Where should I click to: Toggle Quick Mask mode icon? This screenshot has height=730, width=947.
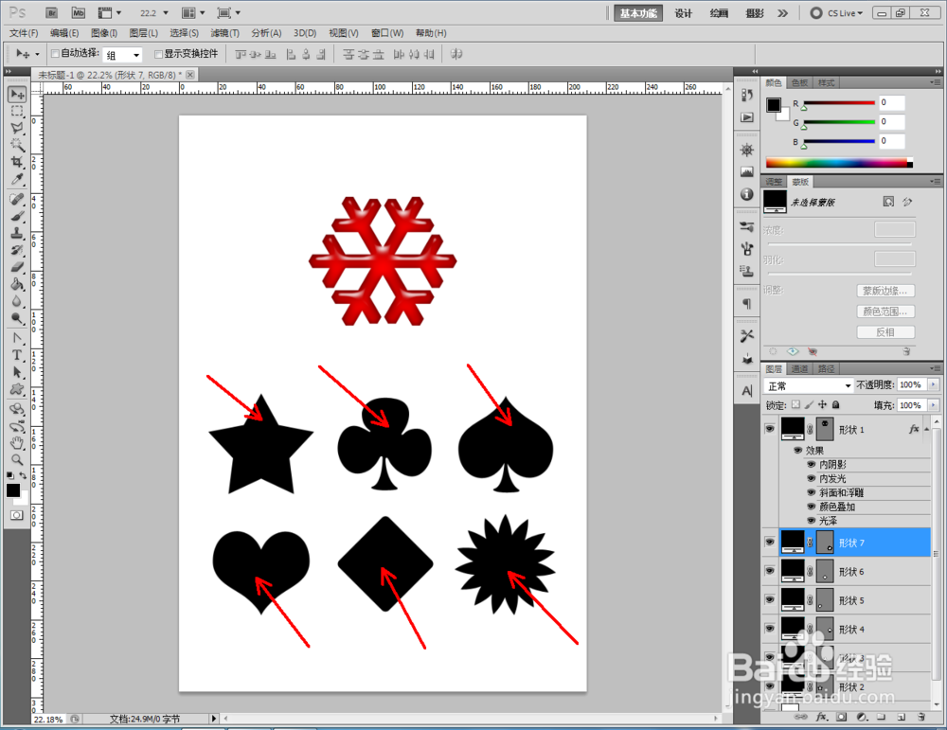pos(16,515)
